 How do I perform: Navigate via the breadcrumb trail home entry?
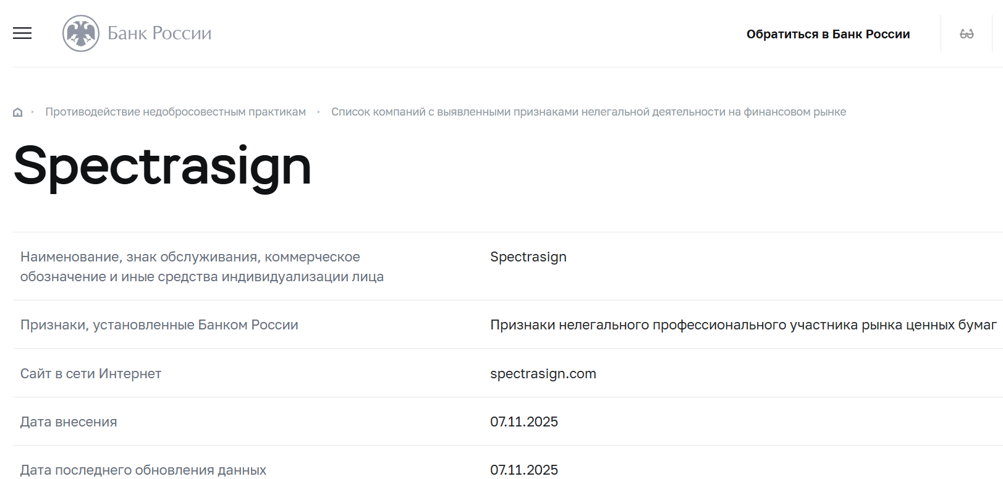(x=17, y=112)
